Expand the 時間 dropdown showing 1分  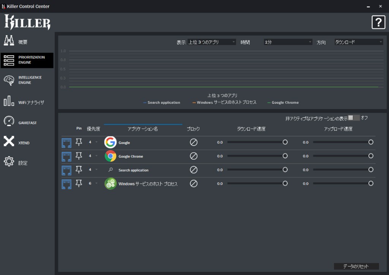coord(288,42)
